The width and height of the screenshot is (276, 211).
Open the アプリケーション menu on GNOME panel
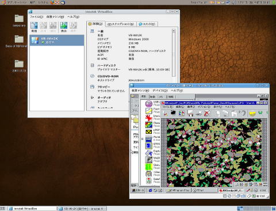pos(17,2)
